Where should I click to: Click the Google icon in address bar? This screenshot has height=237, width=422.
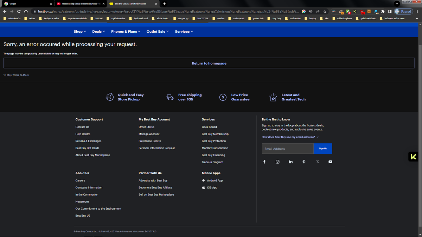pos(304,11)
